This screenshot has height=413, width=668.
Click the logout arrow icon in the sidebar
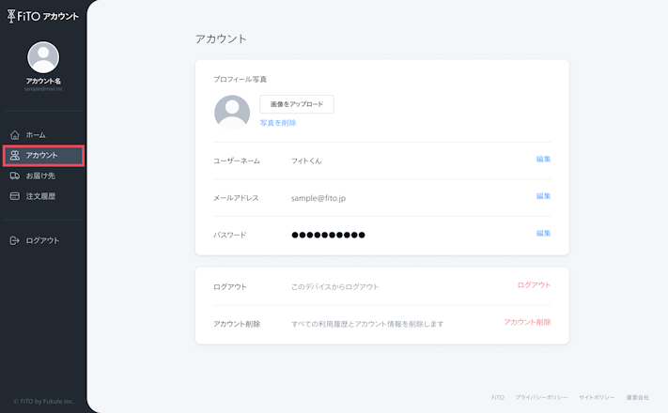click(15, 240)
